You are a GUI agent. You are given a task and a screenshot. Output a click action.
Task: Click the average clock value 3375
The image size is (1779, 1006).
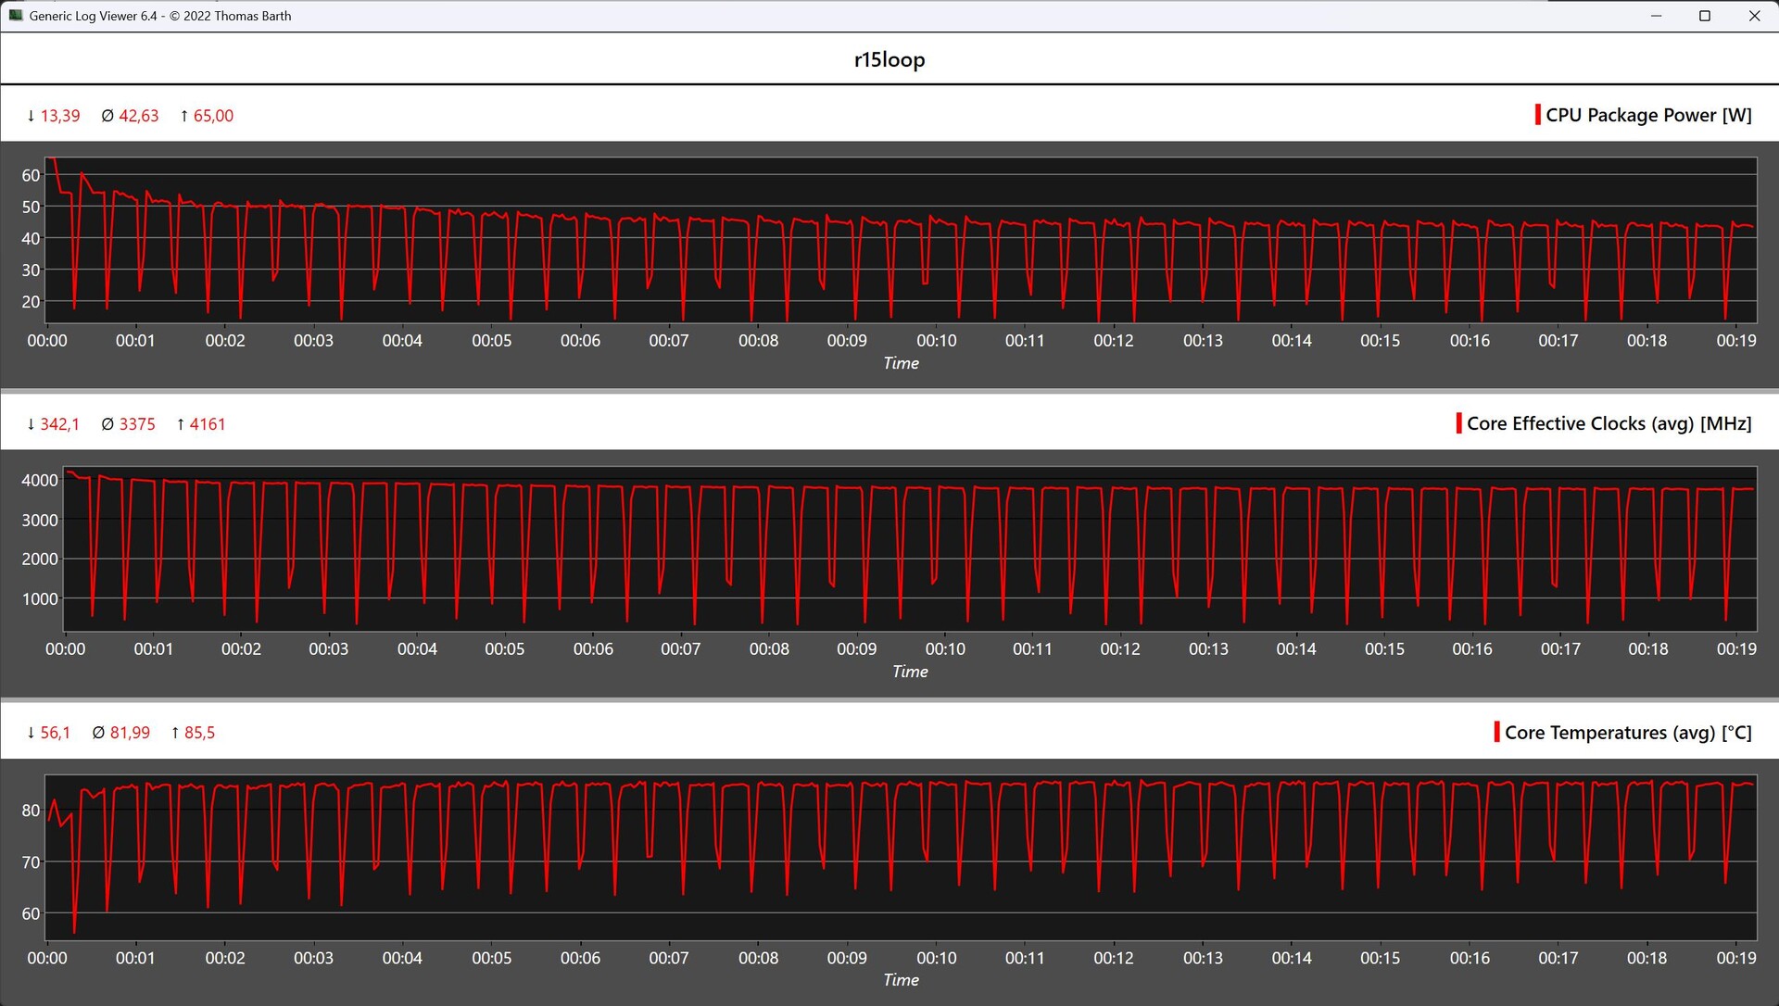[x=136, y=424]
